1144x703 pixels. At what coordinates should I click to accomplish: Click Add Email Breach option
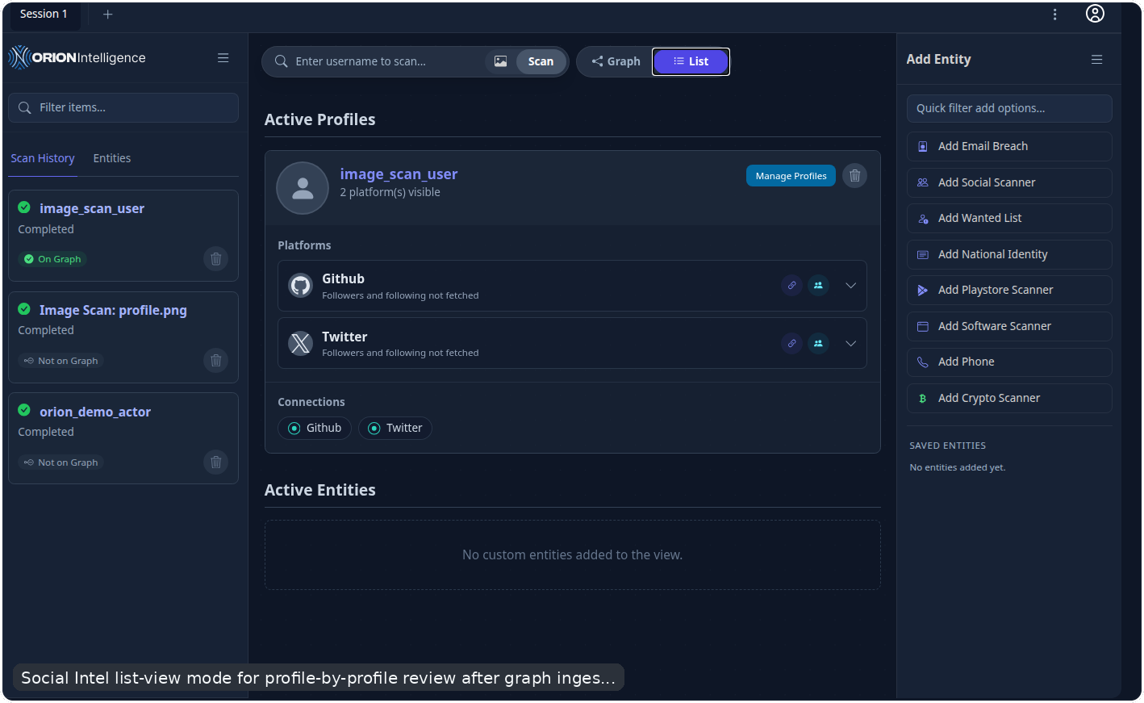click(x=1009, y=147)
